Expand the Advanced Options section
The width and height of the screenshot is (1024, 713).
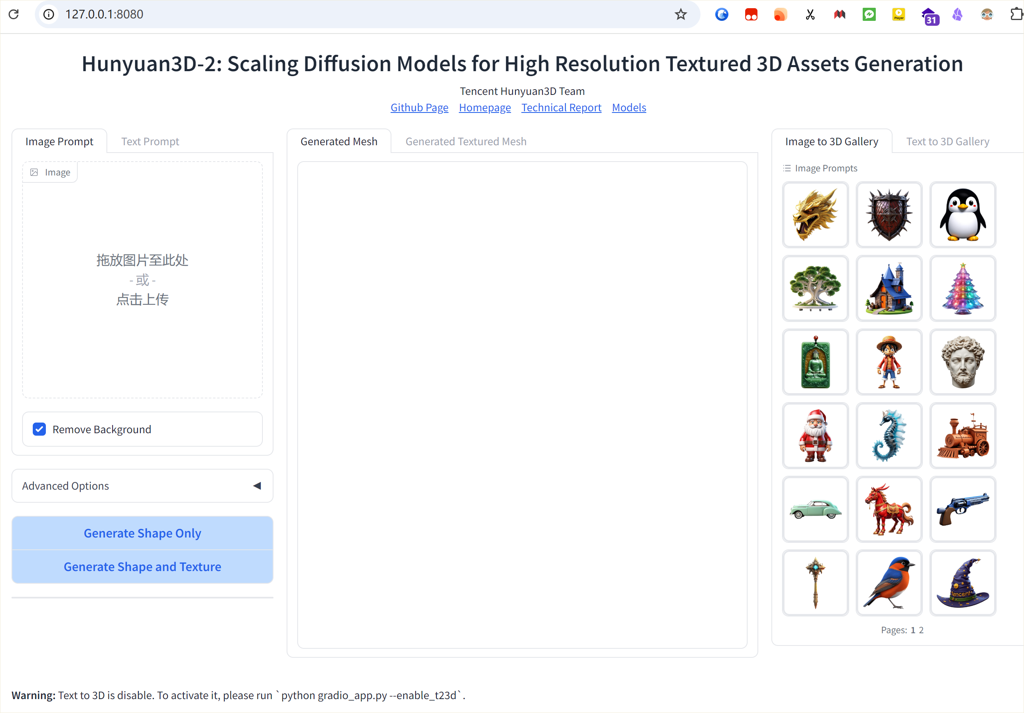pos(142,486)
